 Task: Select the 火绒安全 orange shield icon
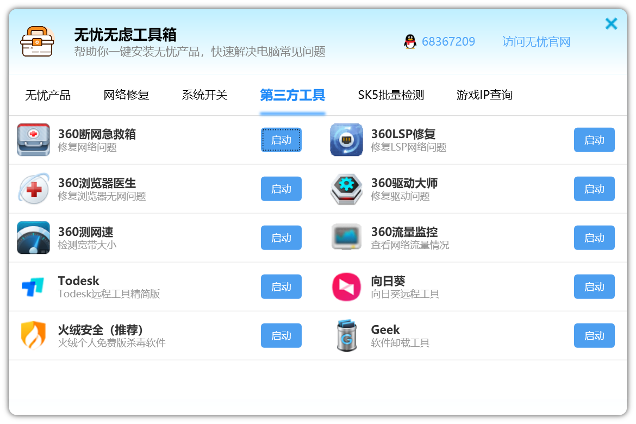coord(33,335)
